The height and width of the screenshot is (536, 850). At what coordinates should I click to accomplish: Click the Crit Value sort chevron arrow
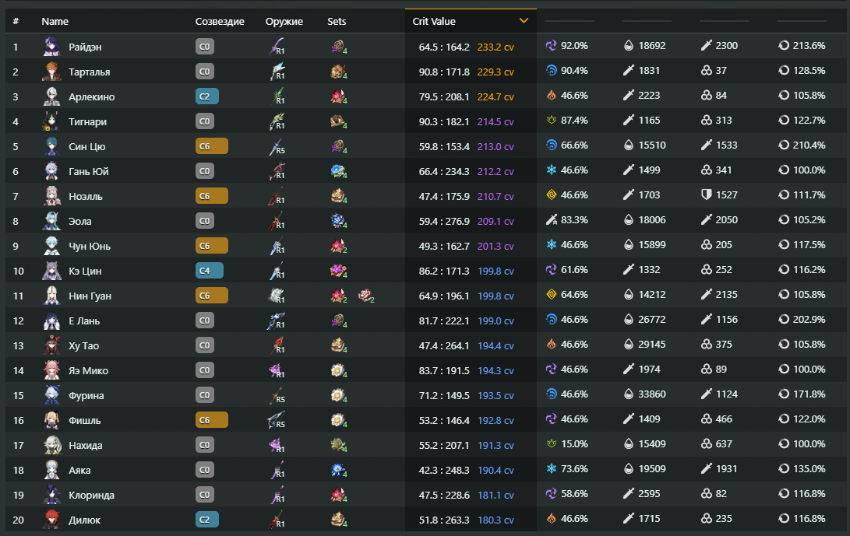tap(524, 20)
